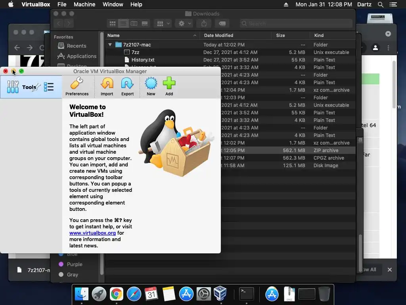The image size is (406, 305).
Task: Switch Finder to icon view
Action: [112, 23]
